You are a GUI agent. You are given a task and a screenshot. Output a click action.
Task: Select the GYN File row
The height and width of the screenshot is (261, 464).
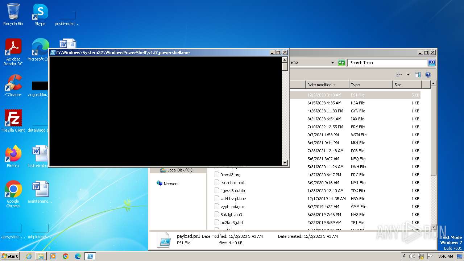(x=355, y=111)
